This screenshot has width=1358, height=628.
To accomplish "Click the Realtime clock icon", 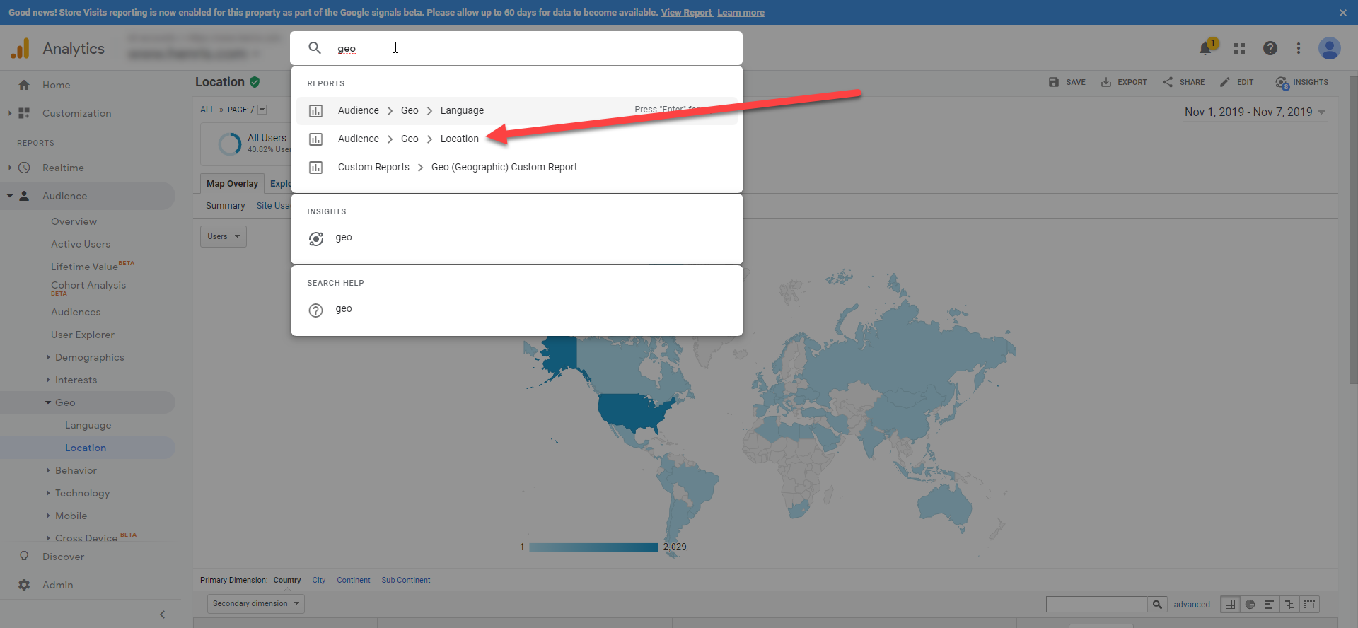I will point(24,168).
